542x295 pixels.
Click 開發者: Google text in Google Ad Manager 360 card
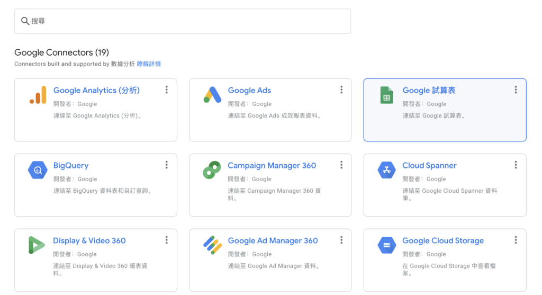point(250,254)
